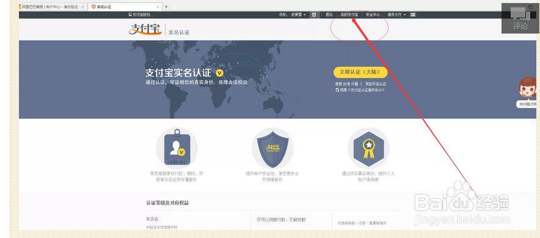Viewport: 540px width, 238px height.
Task: Click the 实名认证 header title
Action: 179,32
